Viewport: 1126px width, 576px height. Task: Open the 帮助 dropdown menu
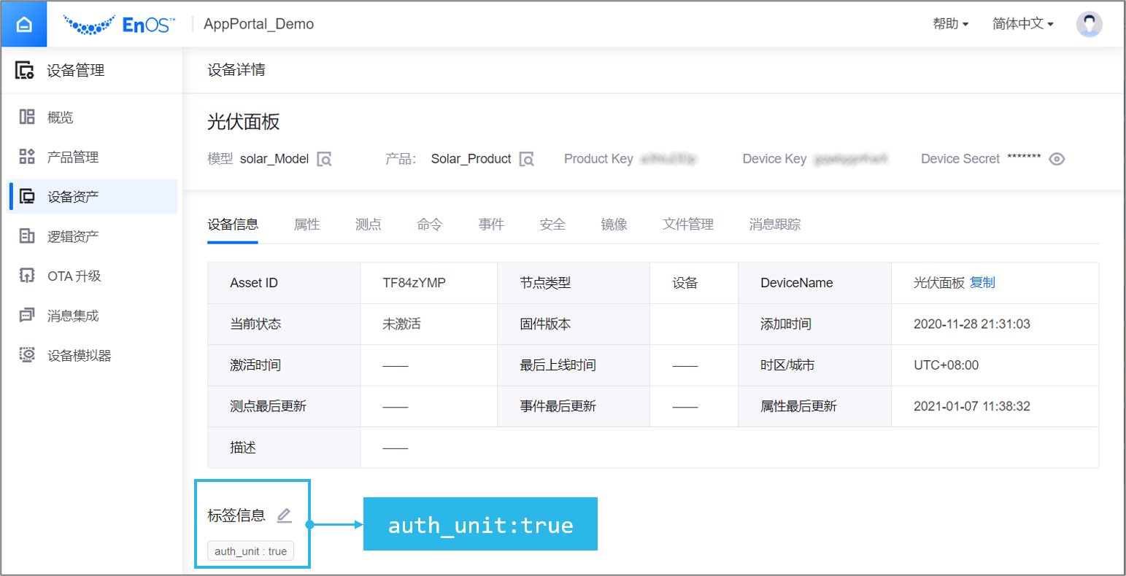949,23
